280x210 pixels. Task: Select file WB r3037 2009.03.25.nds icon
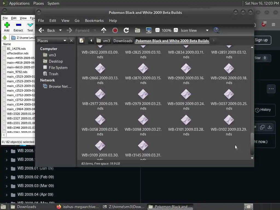pos(229,94)
